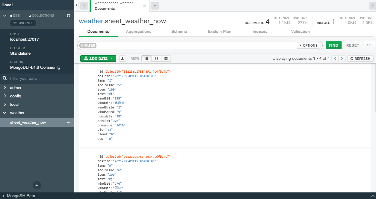
Task: Click the humidity value "25"
Action: [118, 116]
